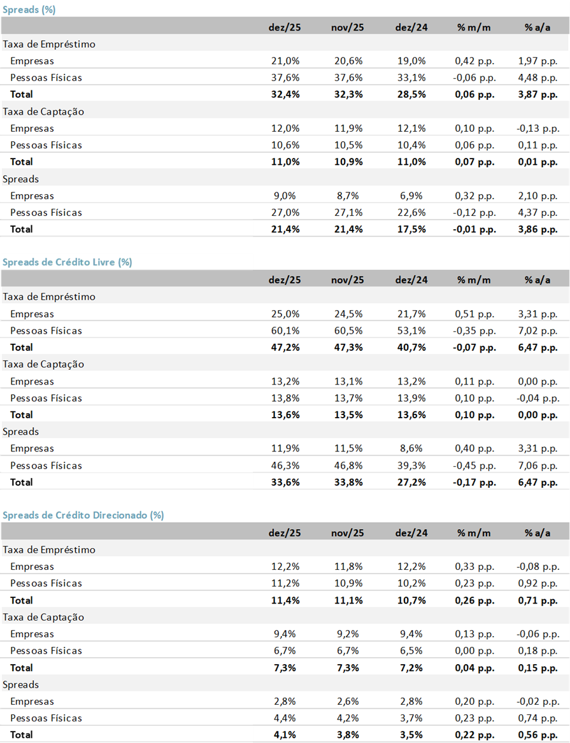
Task: Select the "Spreads de Crédito Livre (%)" heading
Action: tap(67, 262)
